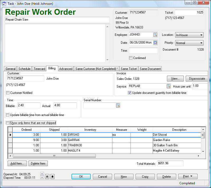Open the Same Ticket tab
The image size is (211, 188).
[x=129, y=69]
